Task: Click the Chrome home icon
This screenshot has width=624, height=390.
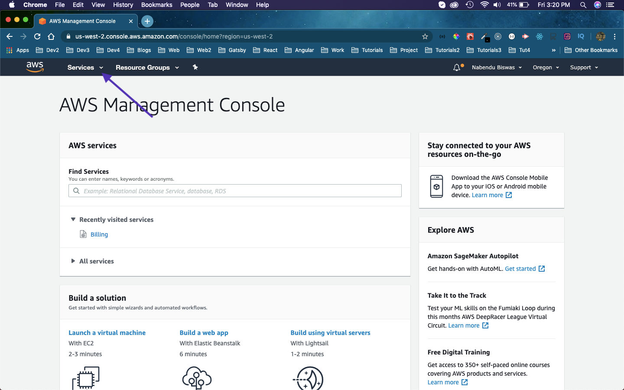Action: point(51,36)
